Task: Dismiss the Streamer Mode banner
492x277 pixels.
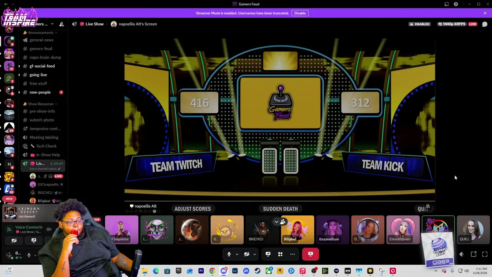Action: (x=485, y=13)
